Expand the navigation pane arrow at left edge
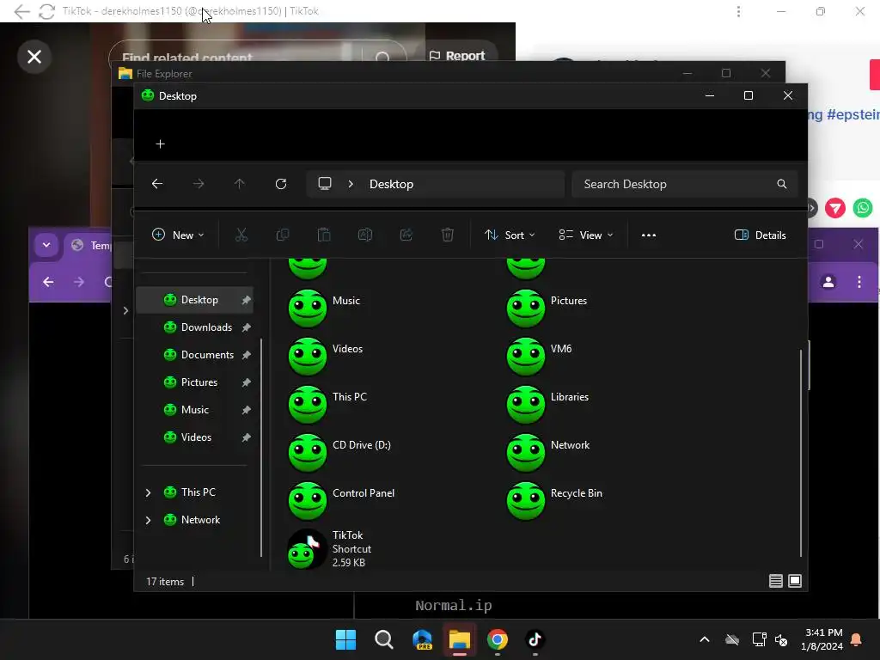The width and height of the screenshot is (880, 660). point(125,310)
